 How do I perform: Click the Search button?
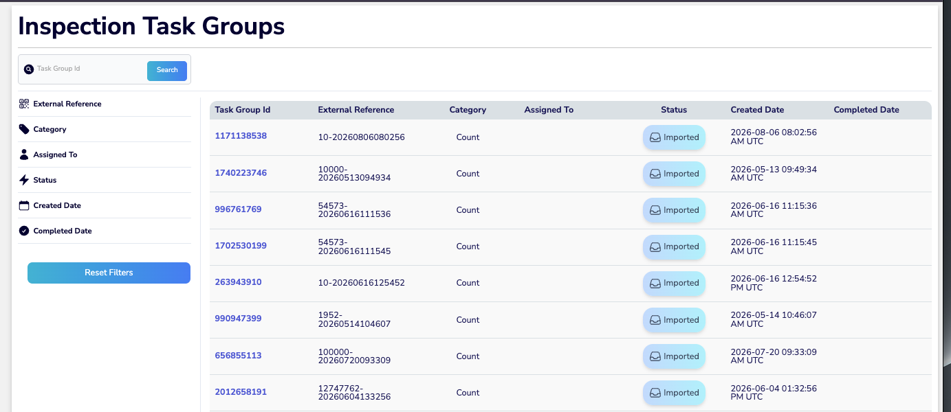pyautogui.click(x=167, y=70)
